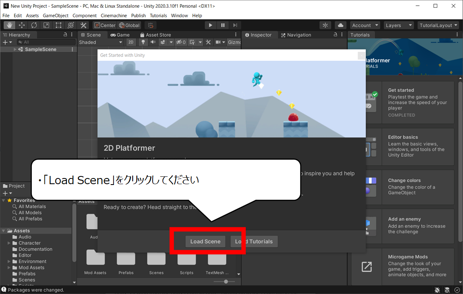
Task: Click the Load Tutorials button
Action: pos(254,241)
